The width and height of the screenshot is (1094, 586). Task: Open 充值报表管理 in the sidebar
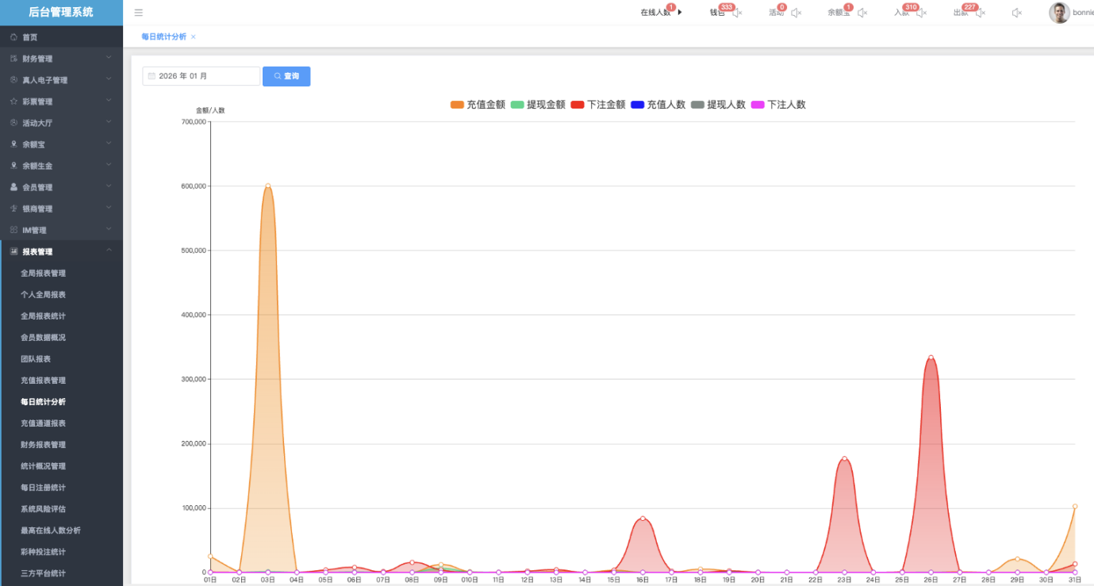pos(43,381)
